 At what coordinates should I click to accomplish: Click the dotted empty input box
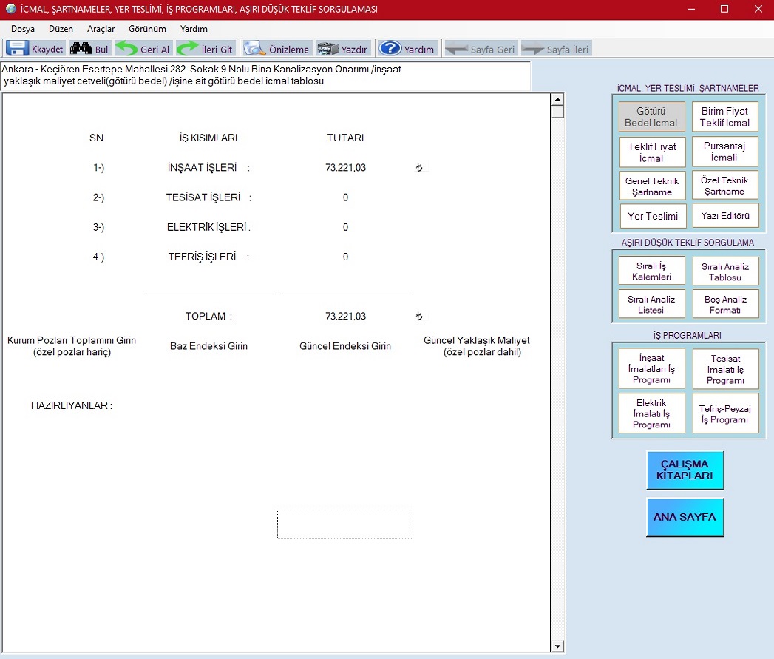pos(344,524)
